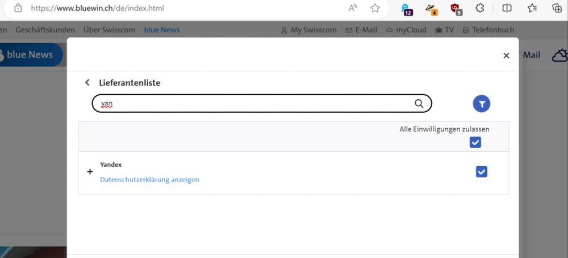Open My Swisscom account link

(x=309, y=30)
